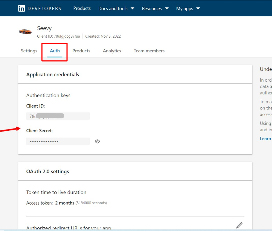Viewport: 272px width, 231px height.
Task: Click the Created: Nov 3, 2022 text
Action: (x=103, y=36)
